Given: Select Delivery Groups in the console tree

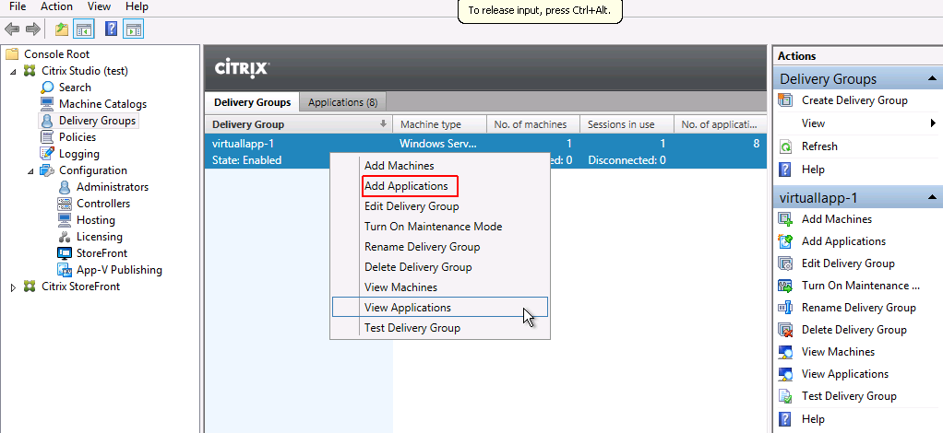Looking at the screenshot, I should coord(97,121).
